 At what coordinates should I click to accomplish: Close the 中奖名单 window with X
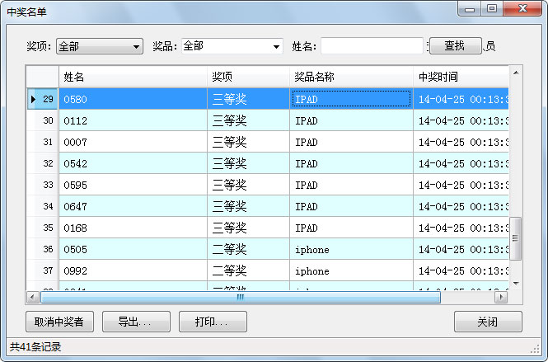(522, 9)
